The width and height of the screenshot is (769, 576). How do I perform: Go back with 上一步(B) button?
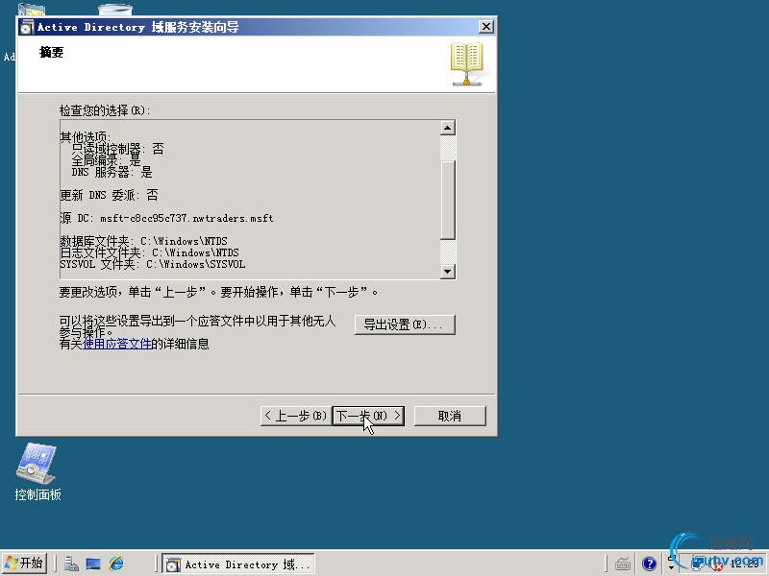296,416
